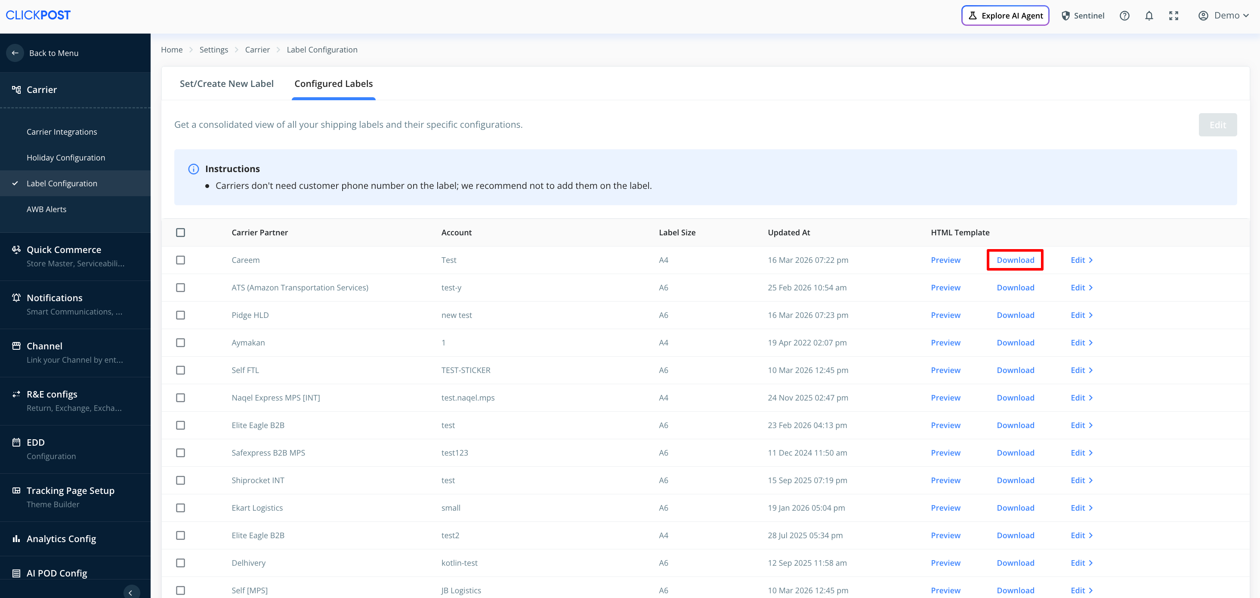Click the Settings breadcrumb link
Image resolution: width=1260 pixels, height=598 pixels.
click(x=214, y=50)
